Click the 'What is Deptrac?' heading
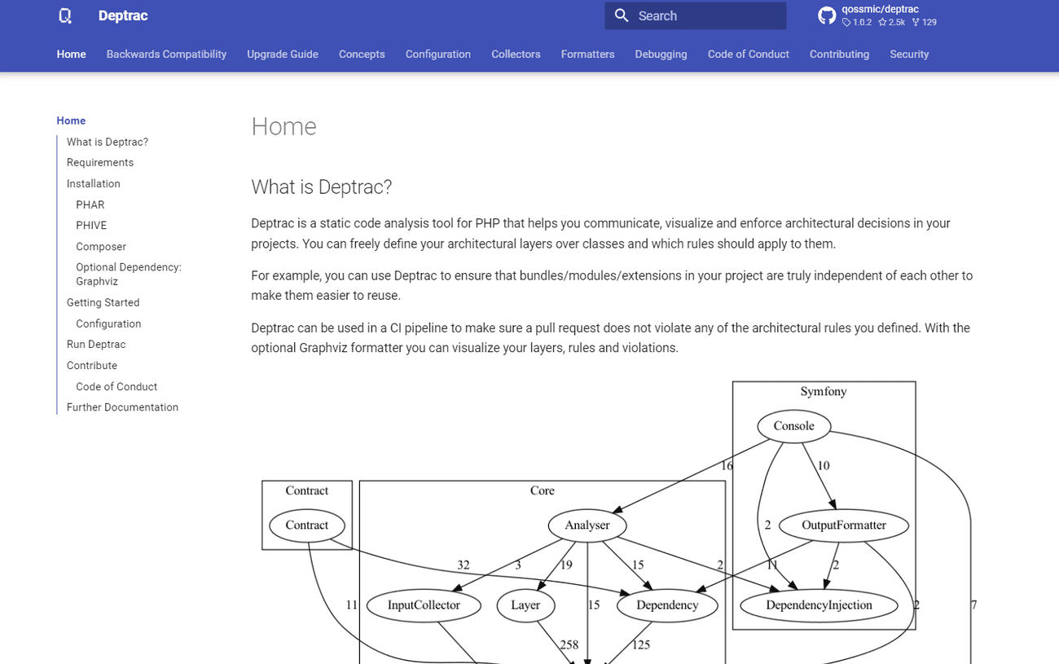 [321, 187]
